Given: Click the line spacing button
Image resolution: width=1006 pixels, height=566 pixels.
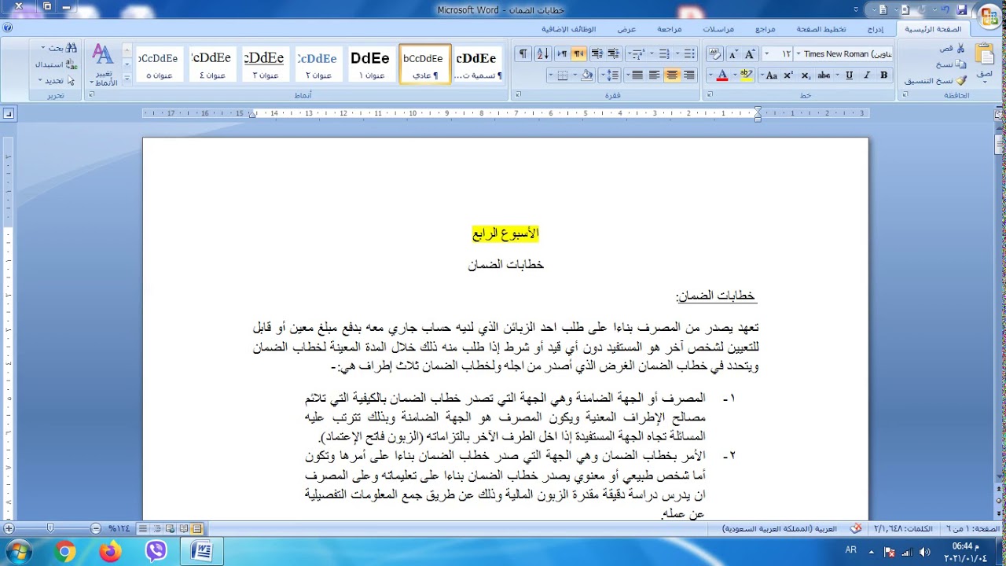Looking at the screenshot, I should 610,75.
